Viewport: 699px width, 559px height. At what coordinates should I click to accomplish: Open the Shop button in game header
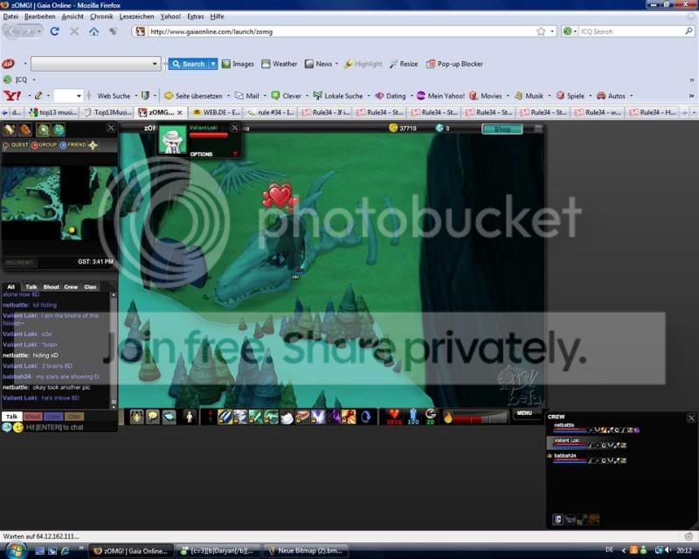point(502,128)
